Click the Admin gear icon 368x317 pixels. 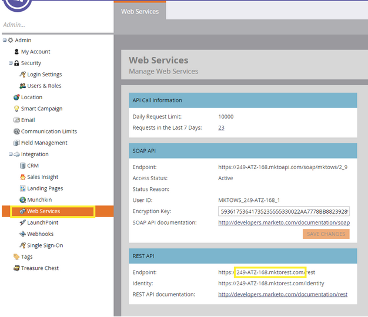coord(11,41)
